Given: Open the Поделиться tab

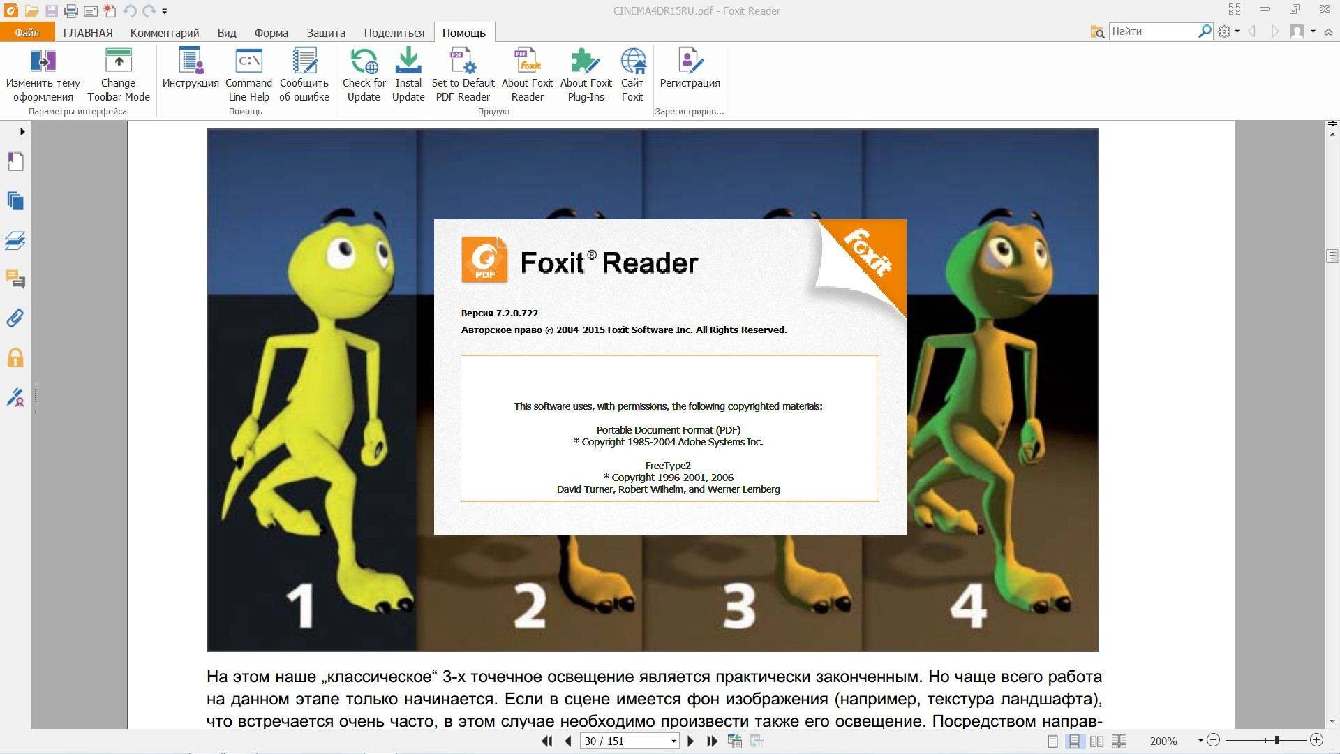Looking at the screenshot, I should [394, 33].
